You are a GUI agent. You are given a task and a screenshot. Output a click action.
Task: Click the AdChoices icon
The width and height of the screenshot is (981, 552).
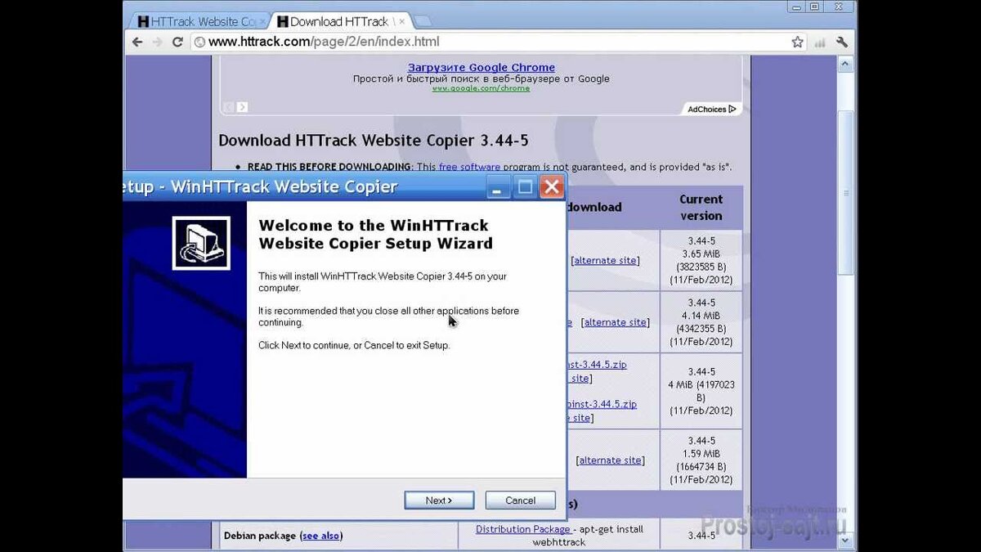click(x=732, y=109)
